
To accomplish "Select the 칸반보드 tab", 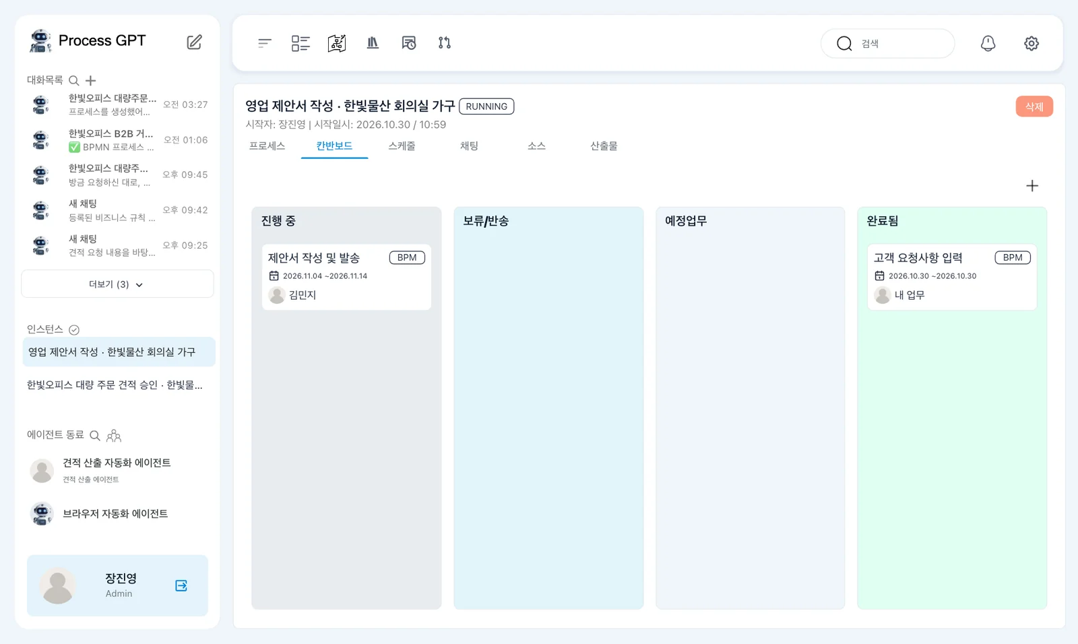I will [334, 146].
